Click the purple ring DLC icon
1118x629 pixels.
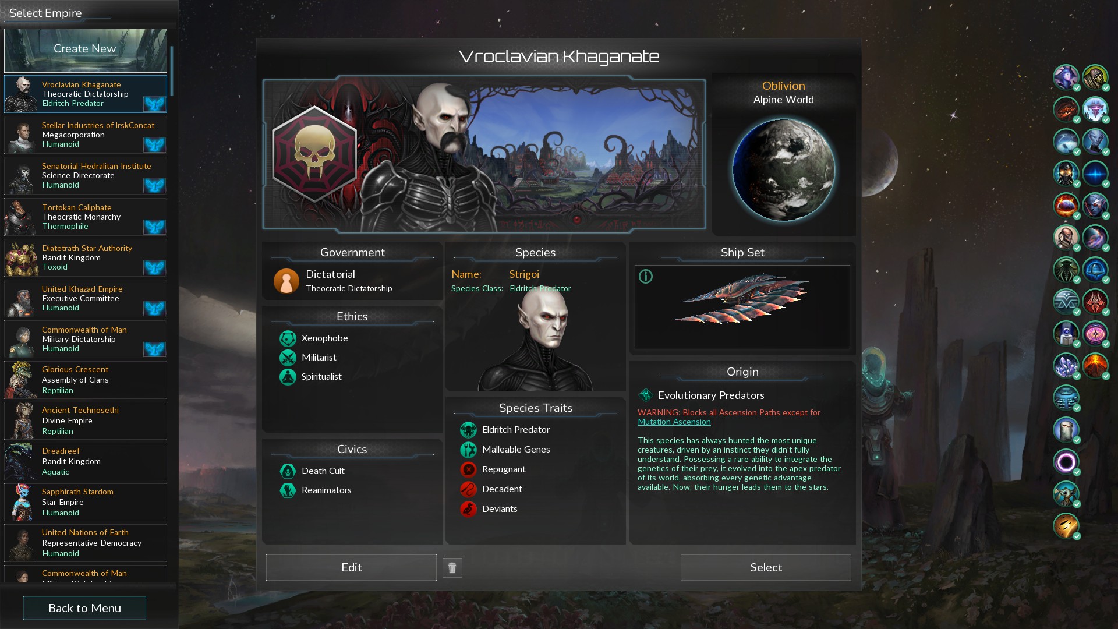tap(1066, 462)
